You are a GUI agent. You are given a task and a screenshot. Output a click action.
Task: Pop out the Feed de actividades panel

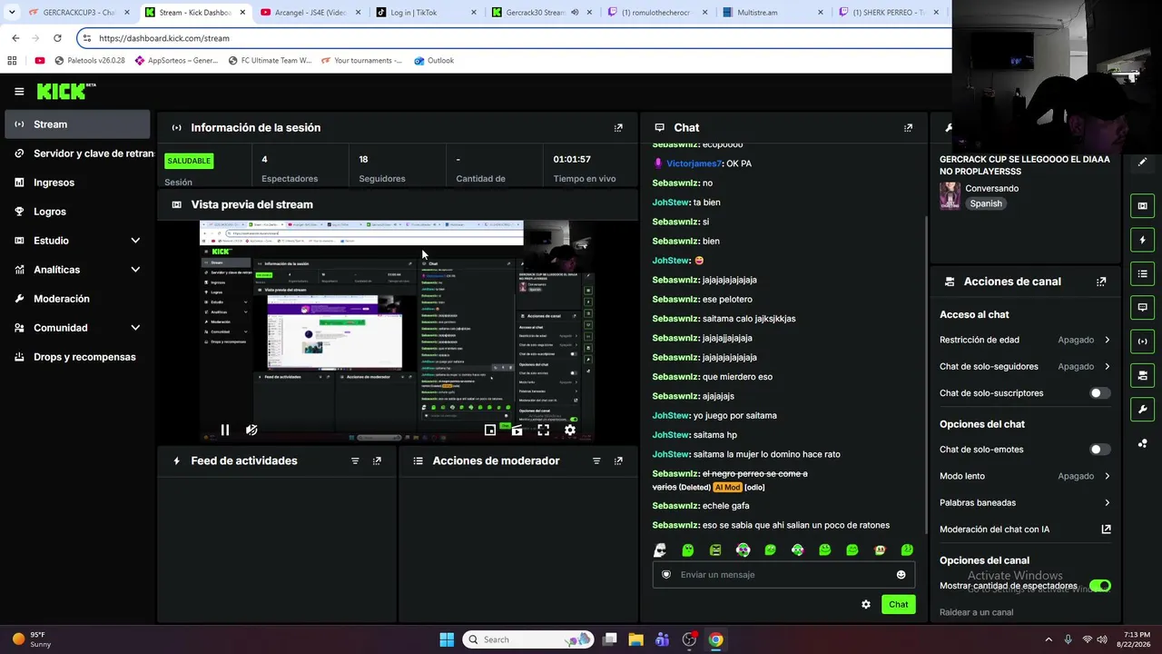click(377, 461)
